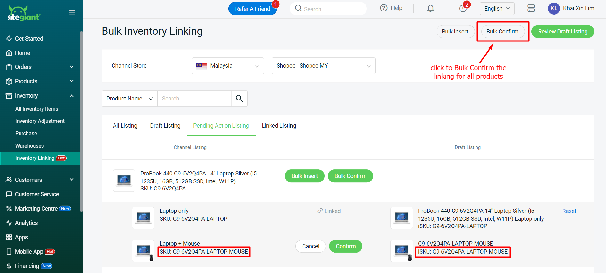Open the Malaysia country dropdown
This screenshot has height=274, width=606.
(x=228, y=66)
